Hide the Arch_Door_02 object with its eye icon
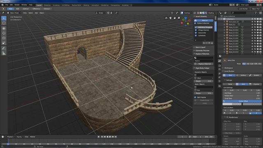The height and width of the screenshot is (148, 263). click(x=252, y=22)
